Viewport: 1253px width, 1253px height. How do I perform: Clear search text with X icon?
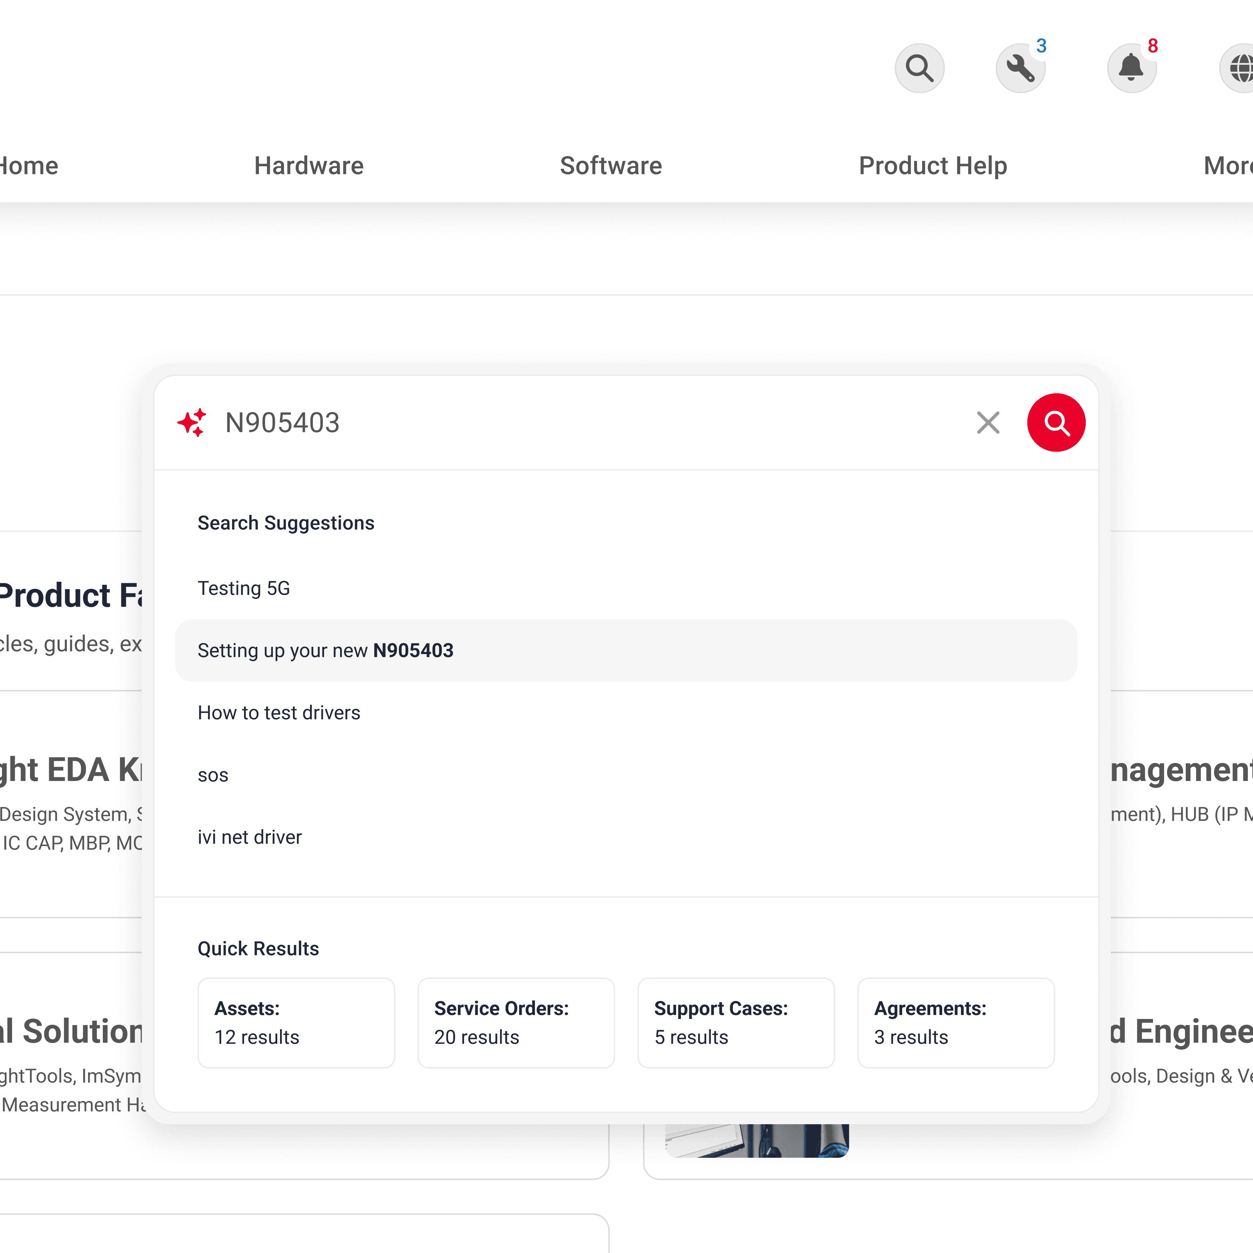(988, 423)
